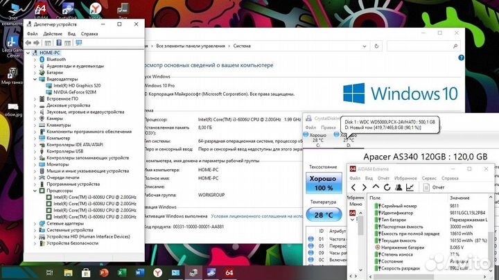Open Microsoft Store from the taskbar
This screenshot has height=280, width=499.
[86, 272]
